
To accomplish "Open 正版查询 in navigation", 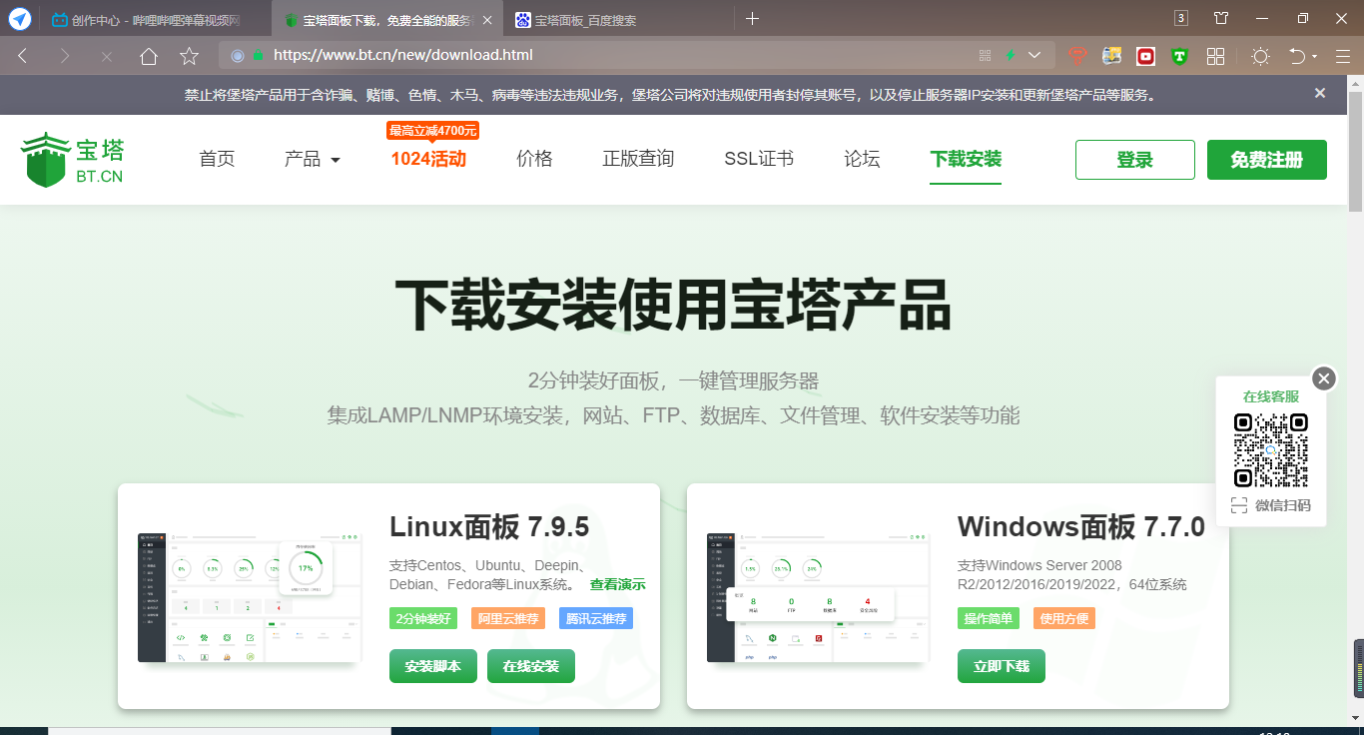I will click(x=638, y=159).
